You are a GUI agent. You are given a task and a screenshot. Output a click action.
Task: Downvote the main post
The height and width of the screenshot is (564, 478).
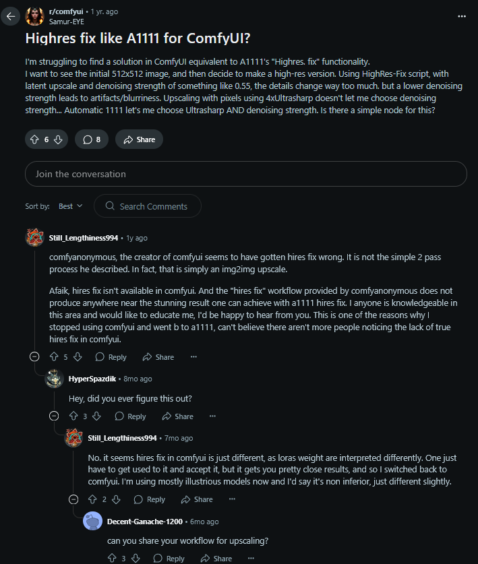[58, 139]
